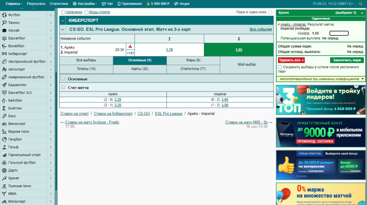Open ESL Pro League breadcrumb link

(168, 114)
